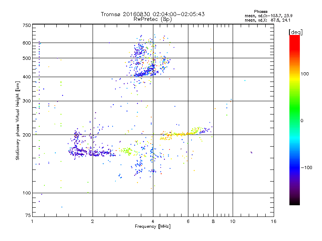Click the colorbar tick label "100"
This screenshot has height=241, width=322.
click(305, 74)
